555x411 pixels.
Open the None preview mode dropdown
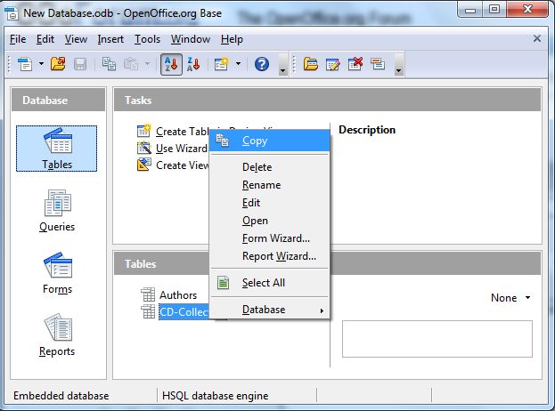[x=511, y=298]
